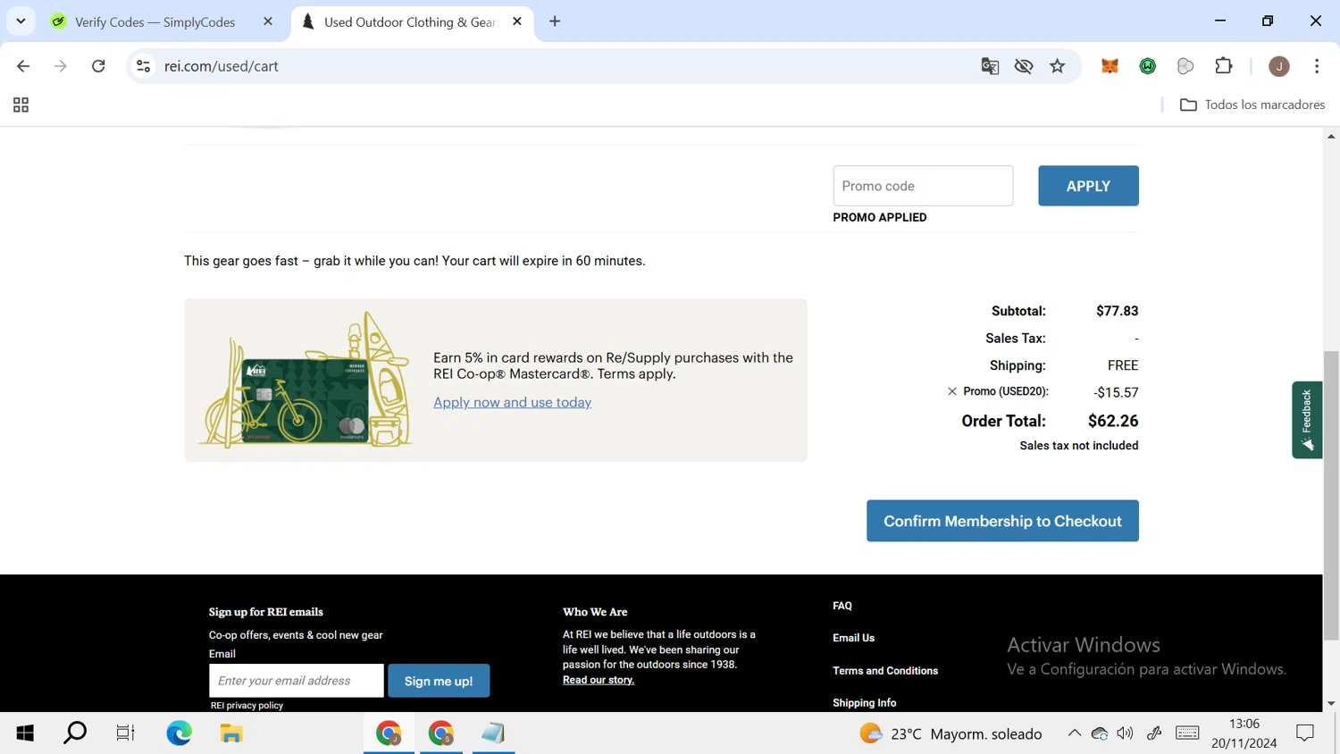Open the pen tray icon
The height and width of the screenshot is (754, 1340).
[1154, 733]
